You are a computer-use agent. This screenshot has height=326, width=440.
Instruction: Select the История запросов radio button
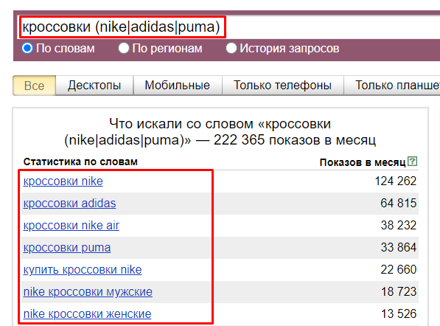(x=231, y=48)
